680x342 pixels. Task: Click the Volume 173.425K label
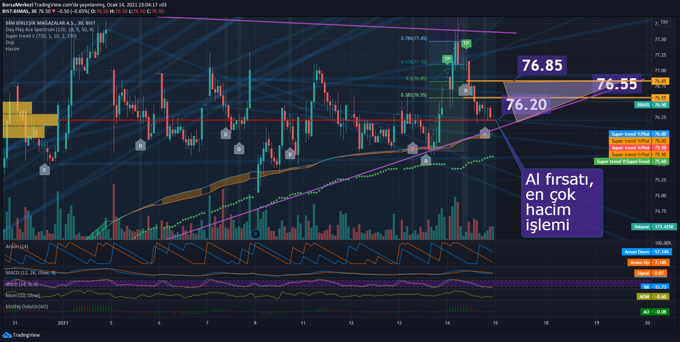pos(654,226)
